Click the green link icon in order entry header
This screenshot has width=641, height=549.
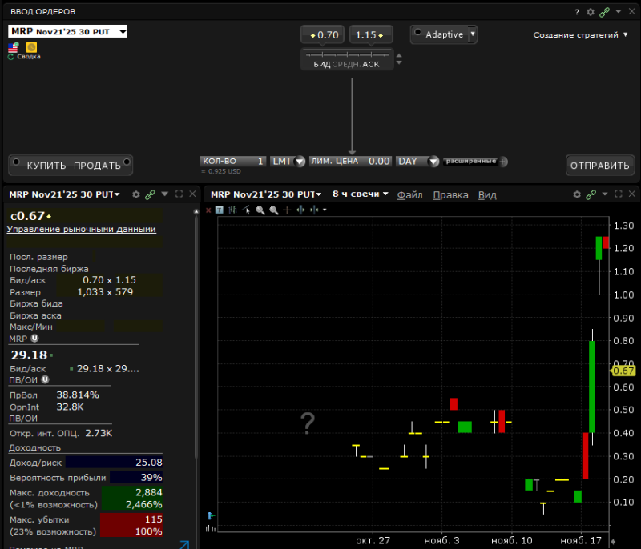605,12
